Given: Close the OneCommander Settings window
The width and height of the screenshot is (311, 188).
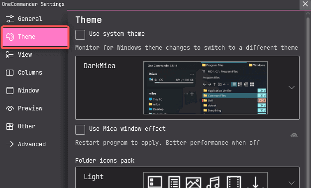Looking at the screenshot, I should coord(305,4).
